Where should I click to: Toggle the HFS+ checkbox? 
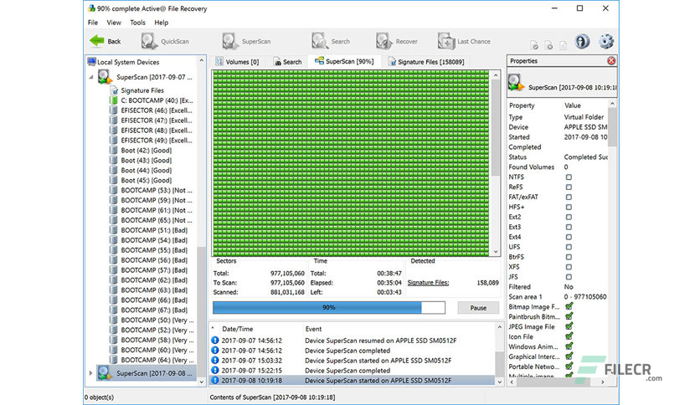coord(569,207)
